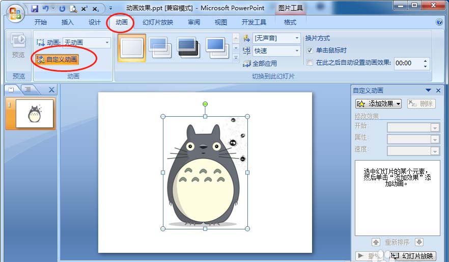The width and height of the screenshot is (449, 262).
Task: Open the 开发工具 ribbon tab
Action: [x=254, y=22]
